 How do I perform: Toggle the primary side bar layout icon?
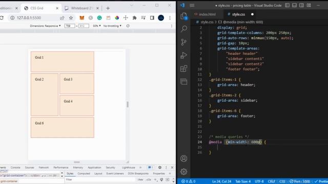pos(287,5)
